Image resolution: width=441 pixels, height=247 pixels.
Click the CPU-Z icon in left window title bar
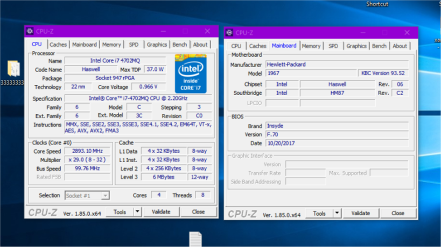[30, 32]
